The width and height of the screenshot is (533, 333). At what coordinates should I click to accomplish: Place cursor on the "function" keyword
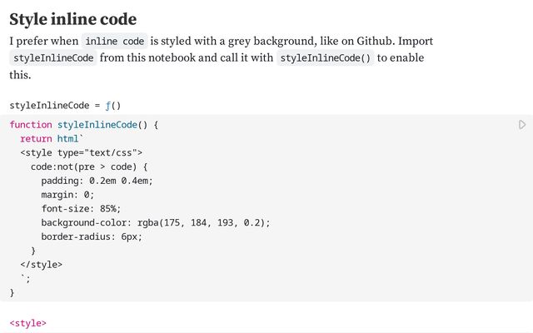point(30,125)
